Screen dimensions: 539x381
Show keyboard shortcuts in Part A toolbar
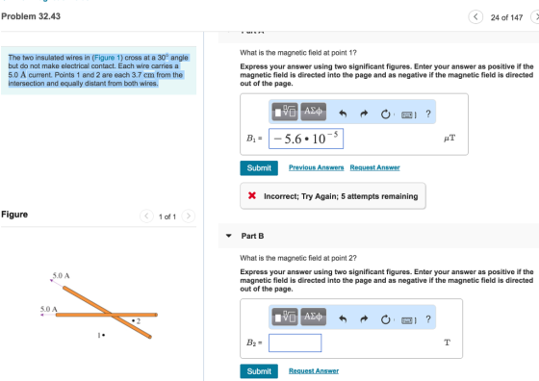coord(408,114)
